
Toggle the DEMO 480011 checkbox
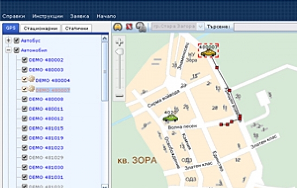pos(25,109)
